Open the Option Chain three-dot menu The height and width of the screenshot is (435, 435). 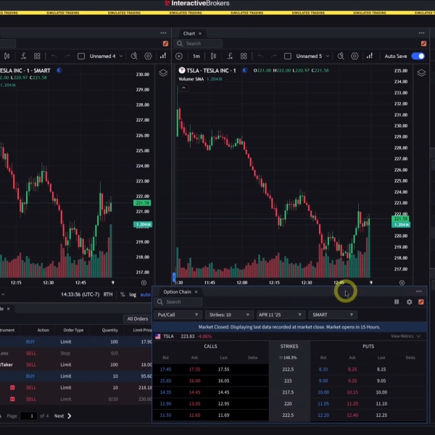(418, 291)
